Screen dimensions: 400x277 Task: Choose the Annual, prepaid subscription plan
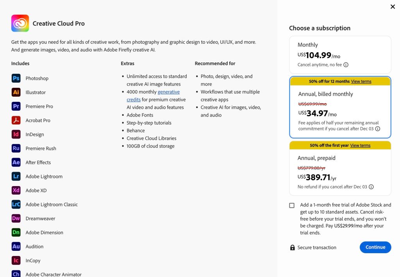(x=340, y=172)
